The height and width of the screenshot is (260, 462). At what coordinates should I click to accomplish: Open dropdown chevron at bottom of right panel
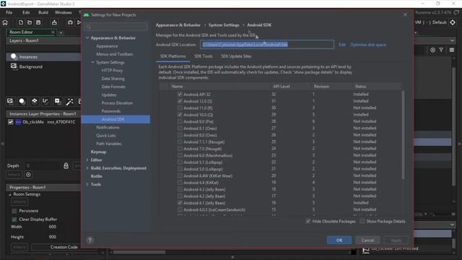tap(453, 225)
